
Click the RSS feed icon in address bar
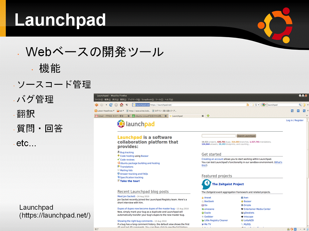pyautogui.click(x=247, y=105)
